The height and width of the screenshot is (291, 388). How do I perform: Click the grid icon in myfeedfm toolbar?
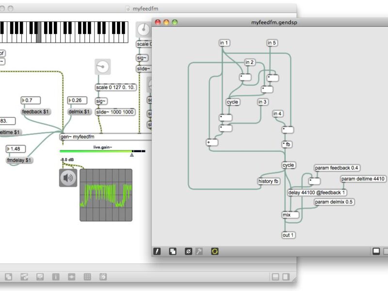pos(87,277)
